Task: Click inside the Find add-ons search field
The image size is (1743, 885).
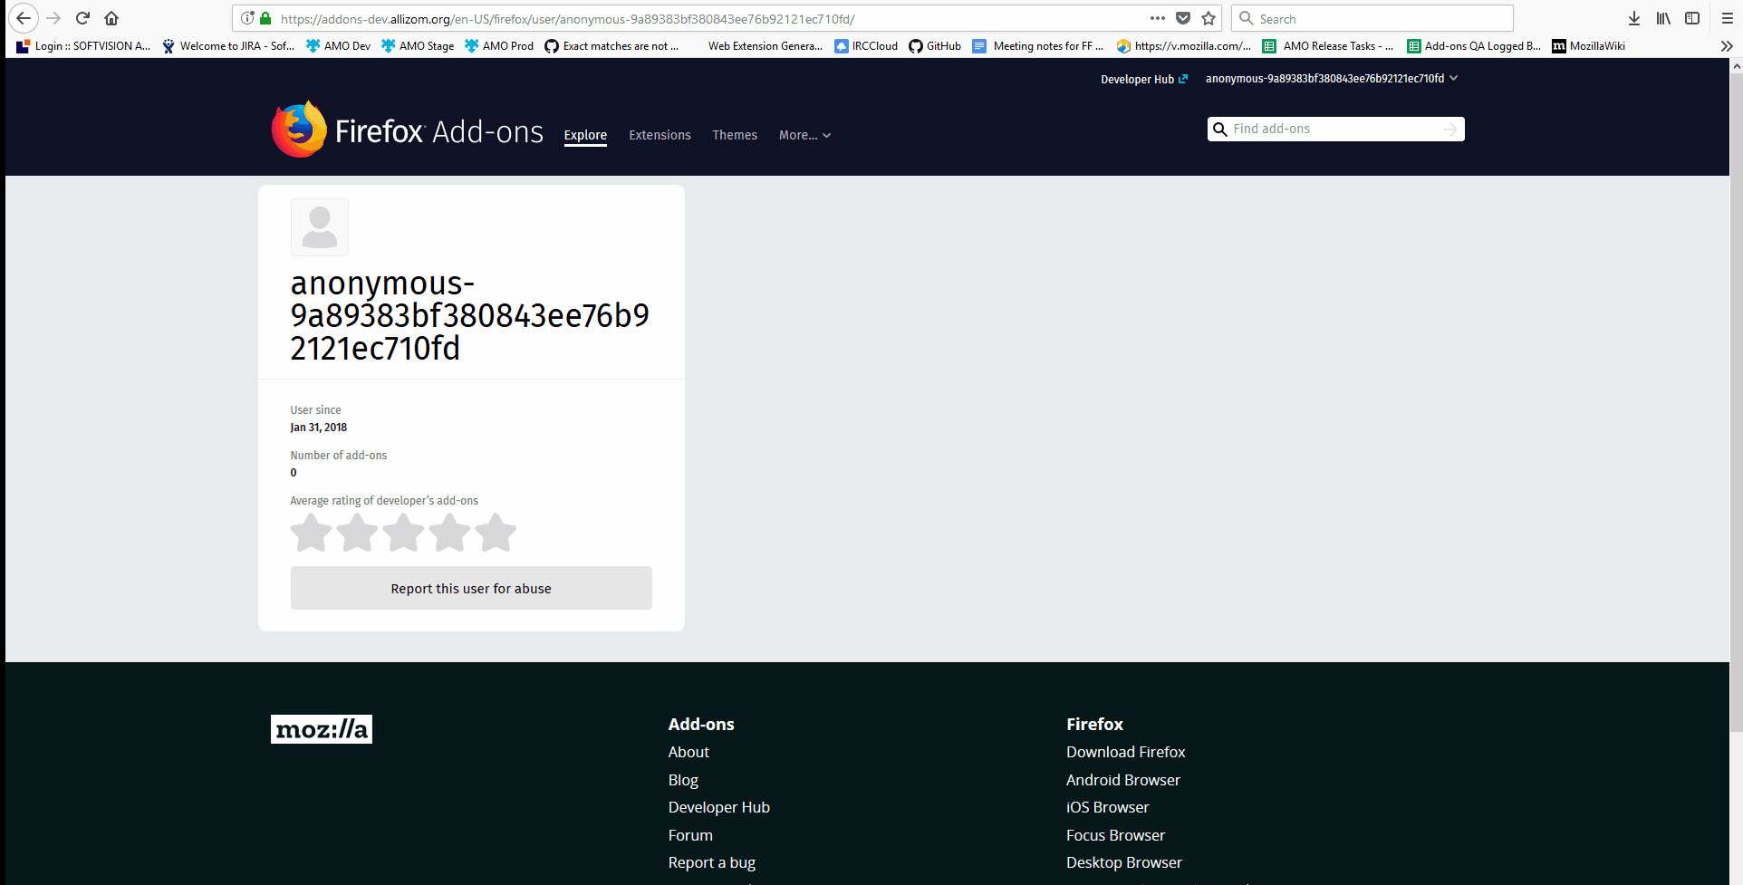Action: coord(1336,130)
